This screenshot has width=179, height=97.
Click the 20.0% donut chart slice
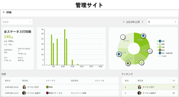click(x=140, y=40)
